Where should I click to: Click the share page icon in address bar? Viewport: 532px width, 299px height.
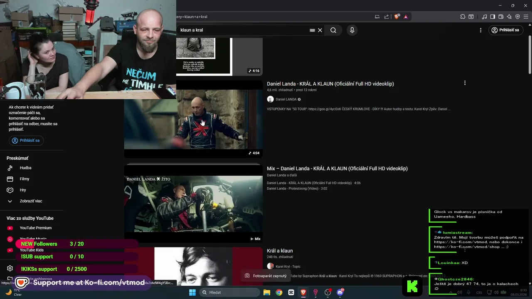coord(387,17)
